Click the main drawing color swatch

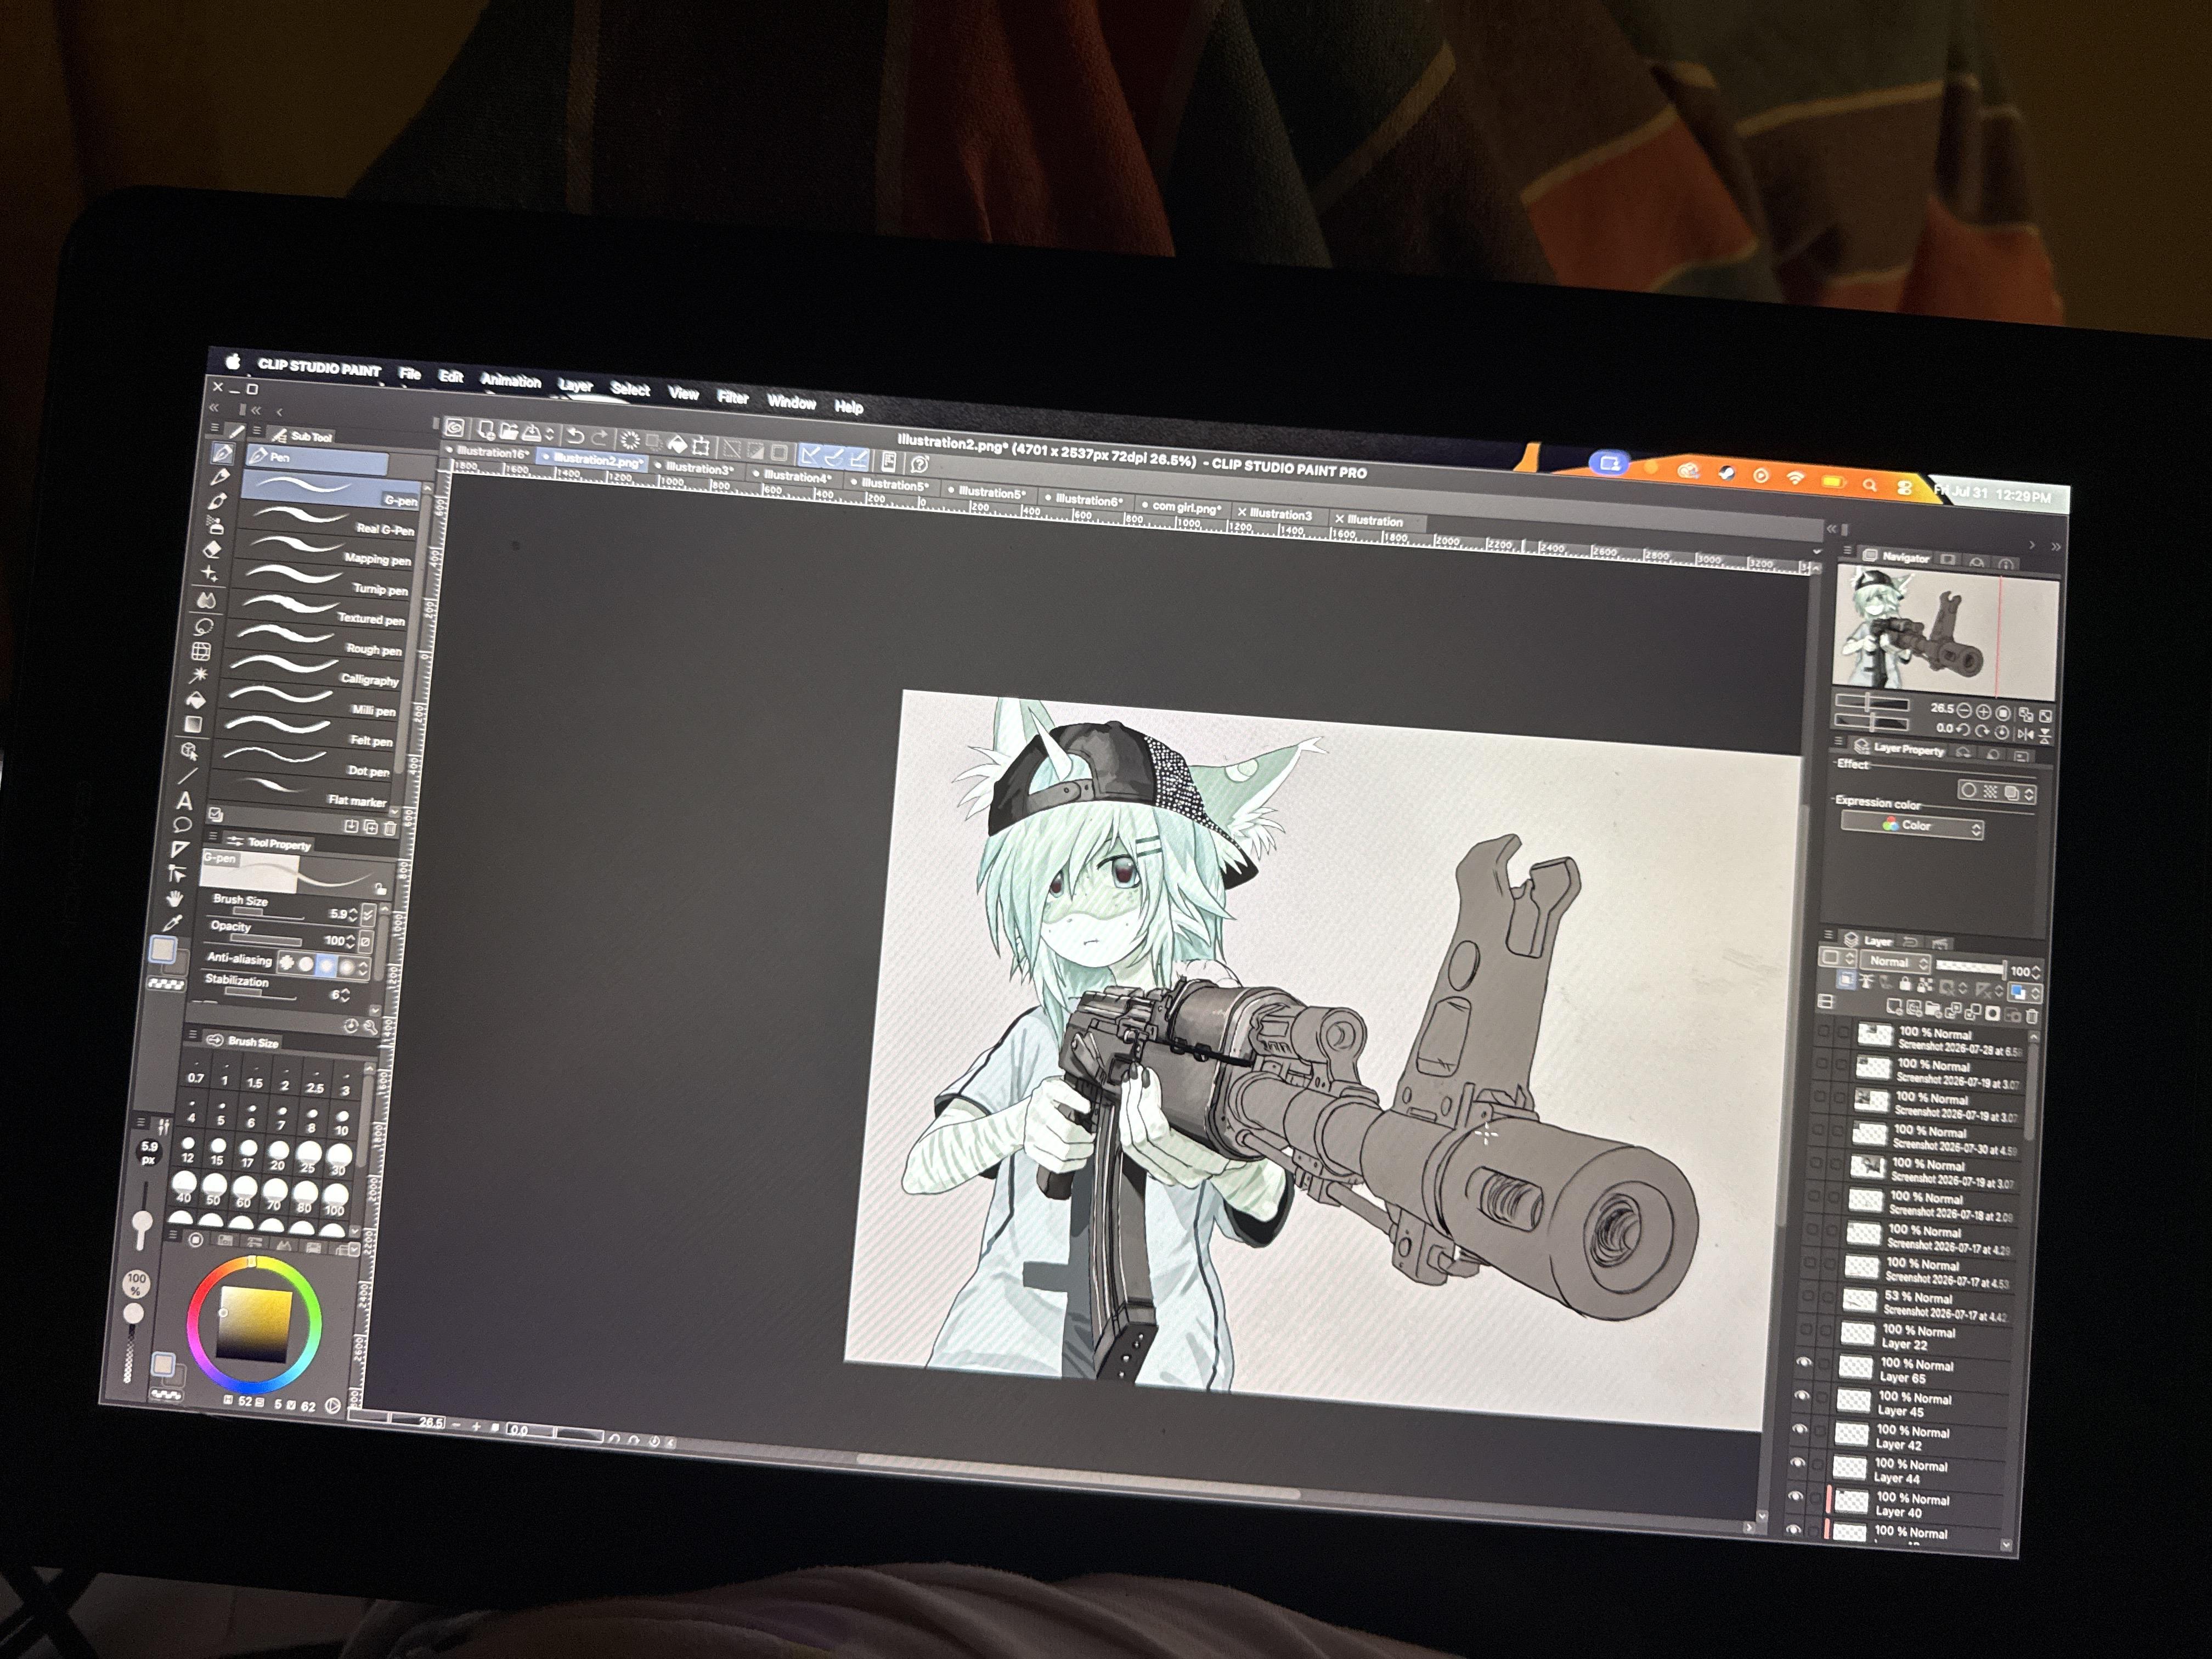162,948
